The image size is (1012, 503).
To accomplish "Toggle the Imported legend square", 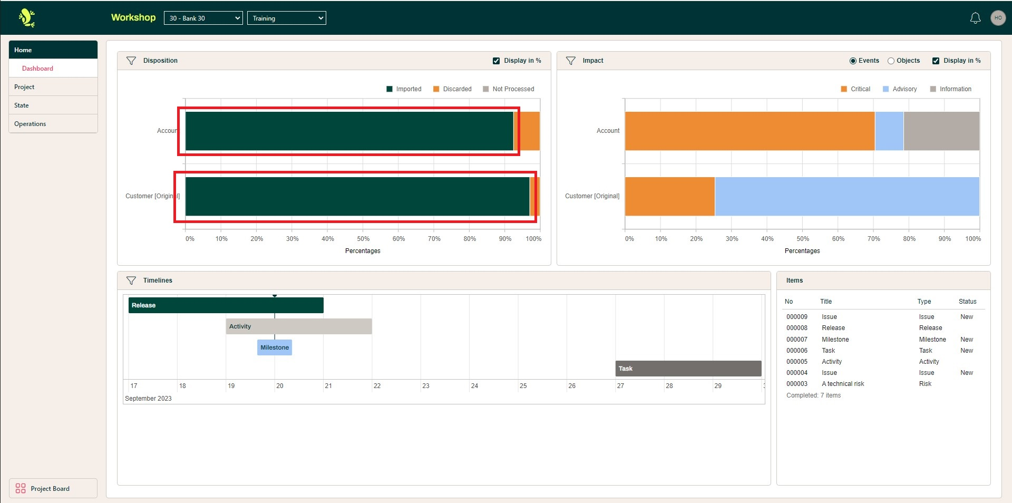I will (x=390, y=89).
